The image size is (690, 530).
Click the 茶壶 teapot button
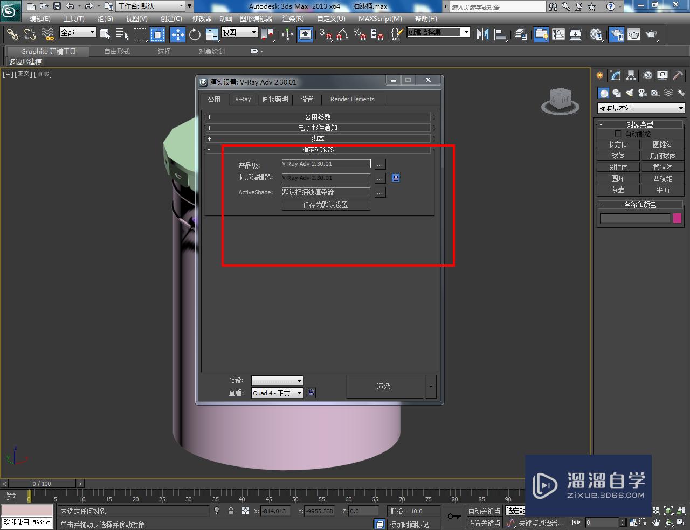tap(618, 190)
